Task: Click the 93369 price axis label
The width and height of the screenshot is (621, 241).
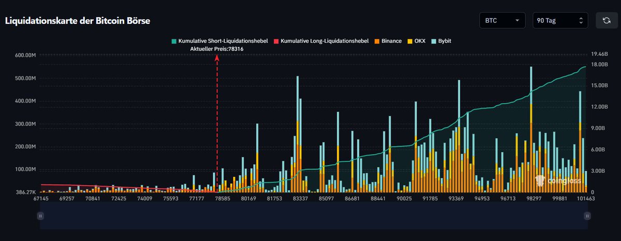Action: point(456,199)
